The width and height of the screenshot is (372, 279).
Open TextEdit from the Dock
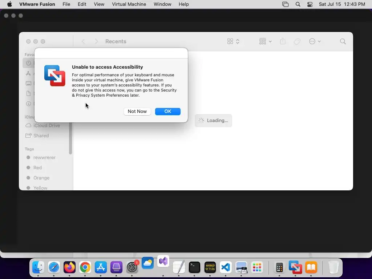(x=179, y=267)
